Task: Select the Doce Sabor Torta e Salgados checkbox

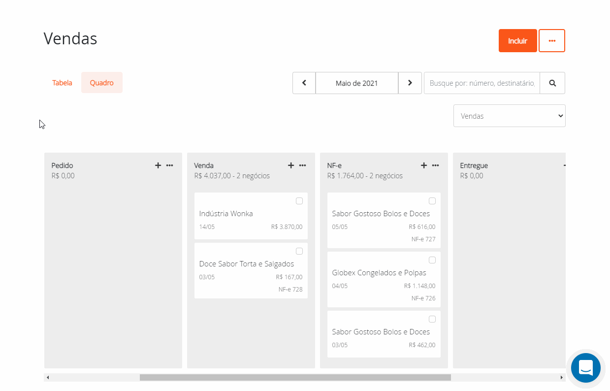Action: [299, 251]
